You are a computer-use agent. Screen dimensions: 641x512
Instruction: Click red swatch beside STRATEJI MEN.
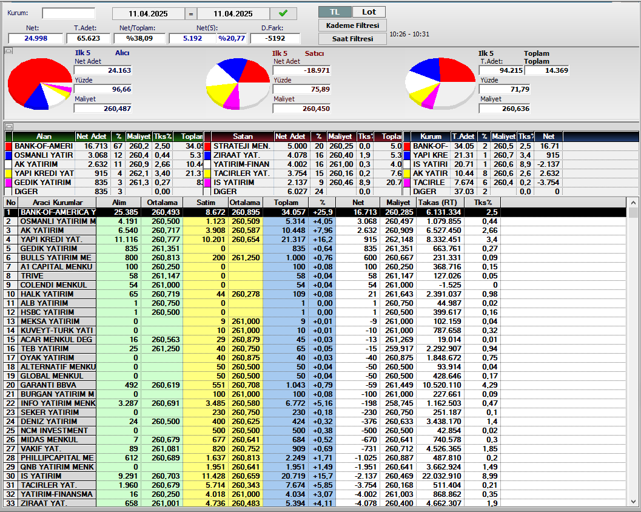[207, 146]
